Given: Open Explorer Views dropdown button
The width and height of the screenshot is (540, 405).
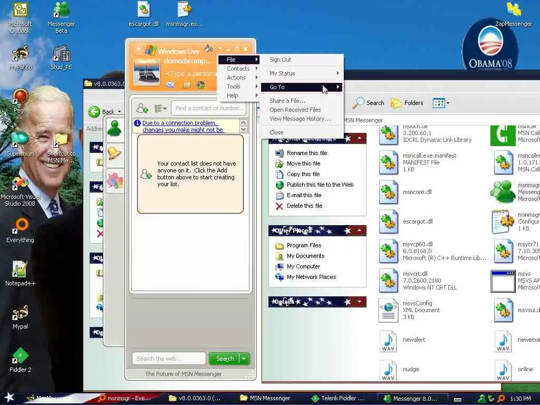Looking at the screenshot, I should point(441,103).
